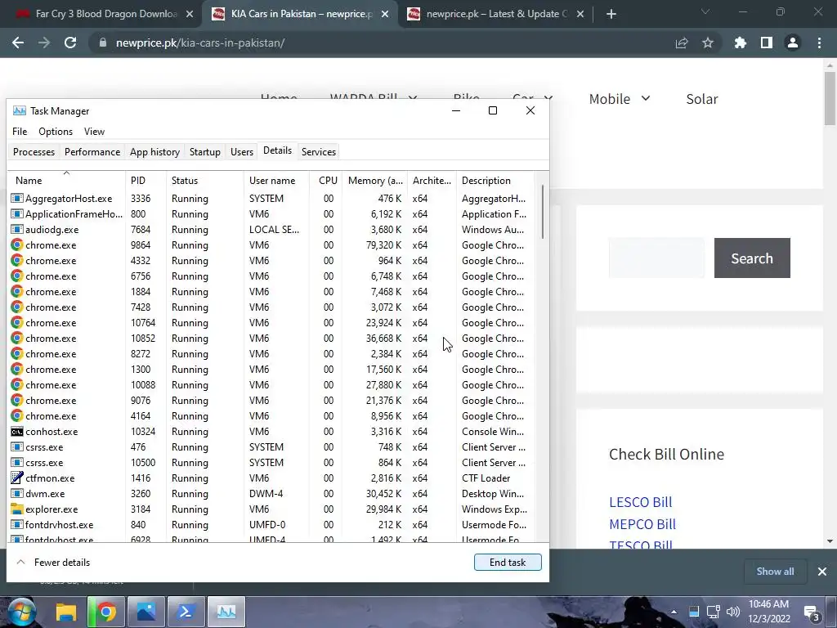Click the webpage vertical scrollbar thumb

pos(830,98)
